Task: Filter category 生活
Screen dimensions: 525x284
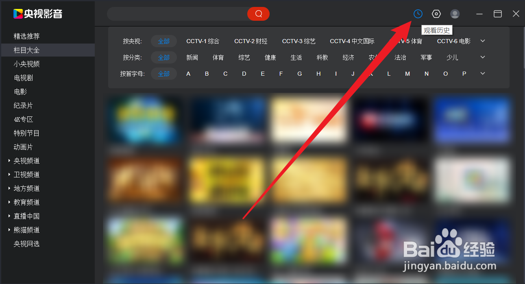Action: point(296,57)
